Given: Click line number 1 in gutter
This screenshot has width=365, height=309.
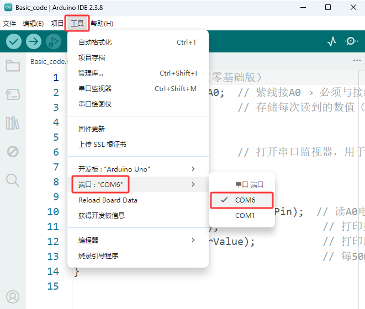Looking at the screenshot, I should 56,78.
